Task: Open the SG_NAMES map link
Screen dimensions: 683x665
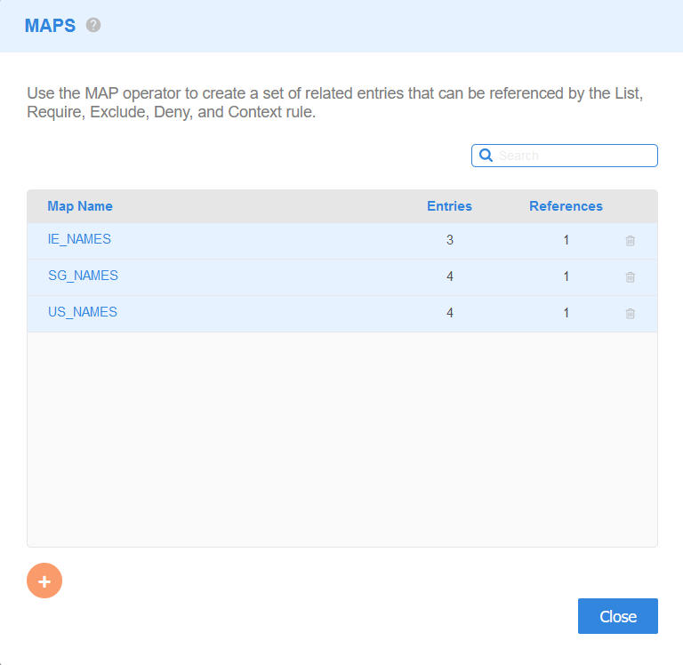Action: 83,276
